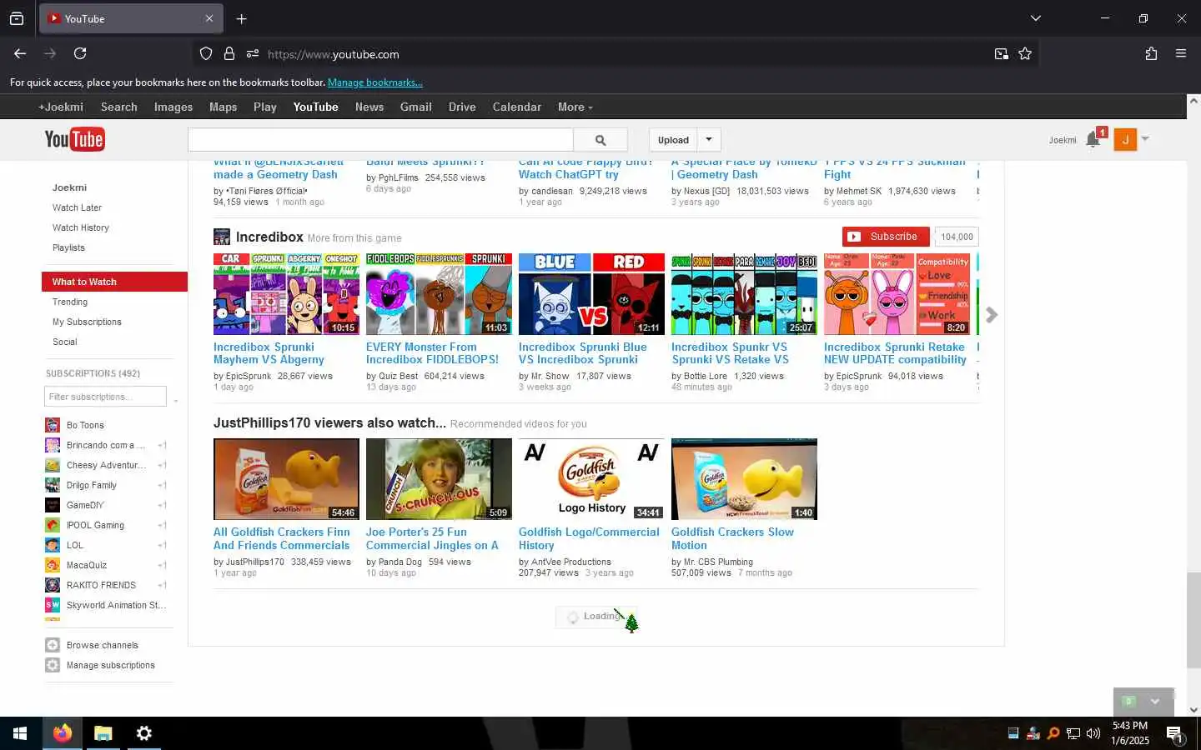Reload the page with refresh icon
The image size is (1201, 750).
coord(80,53)
